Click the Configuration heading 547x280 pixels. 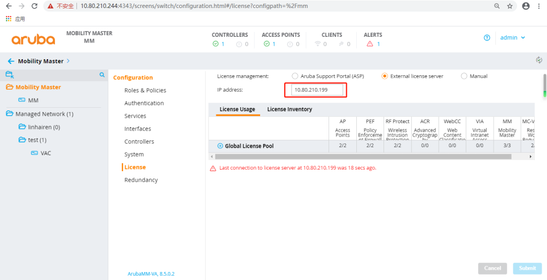pos(133,78)
